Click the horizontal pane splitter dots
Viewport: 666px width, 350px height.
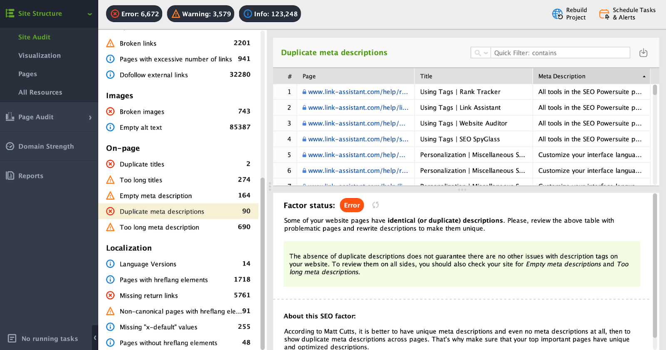pyautogui.click(x=462, y=190)
